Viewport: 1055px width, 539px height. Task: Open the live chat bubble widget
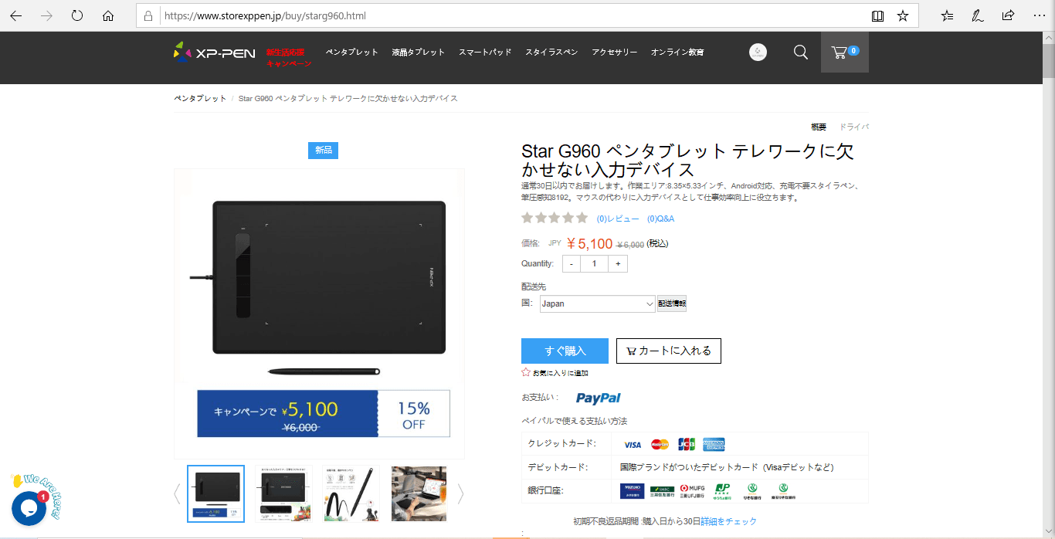click(x=29, y=509)
